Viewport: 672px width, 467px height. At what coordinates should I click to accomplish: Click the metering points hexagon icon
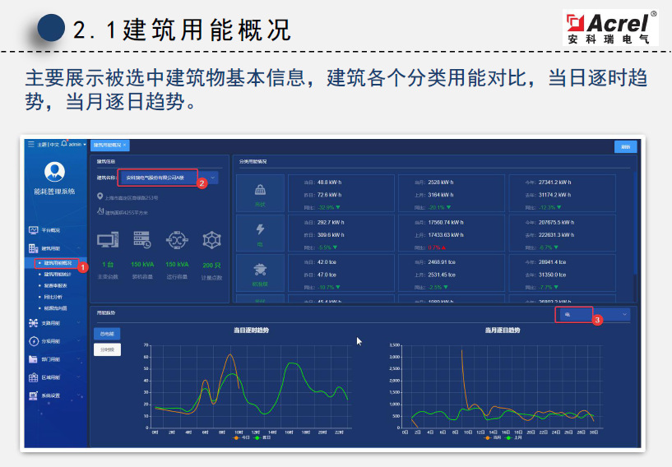[x=211, y=240]
